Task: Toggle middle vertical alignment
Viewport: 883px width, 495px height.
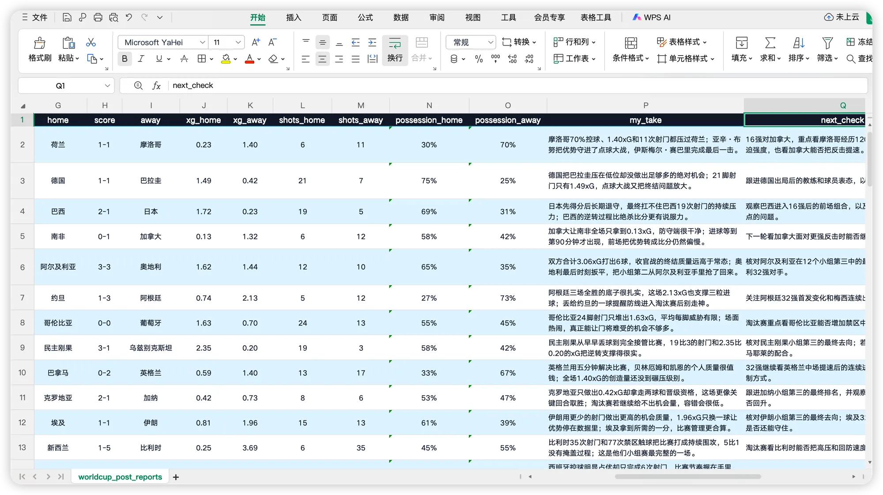Action: [x=322, y=42]
